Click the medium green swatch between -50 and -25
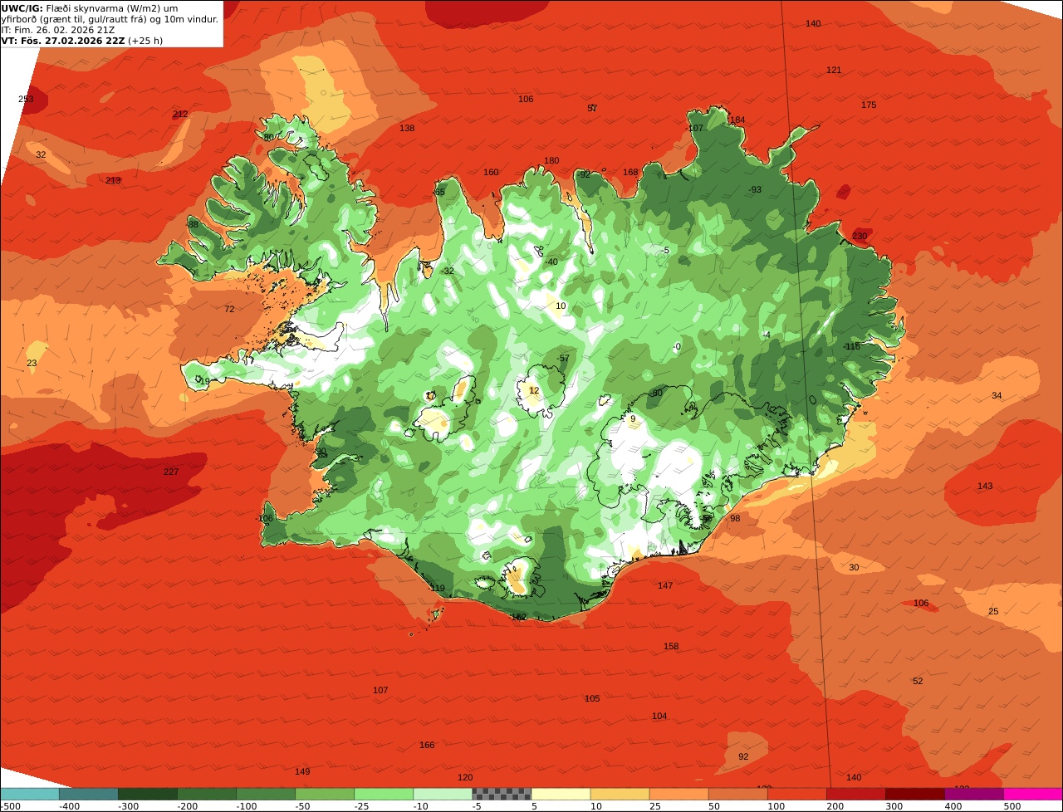 (325, 794)
